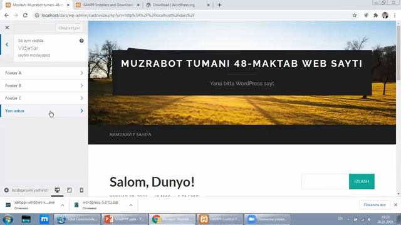
Task: Click the EN language indicator in tray
Action: tap(340, 219)
